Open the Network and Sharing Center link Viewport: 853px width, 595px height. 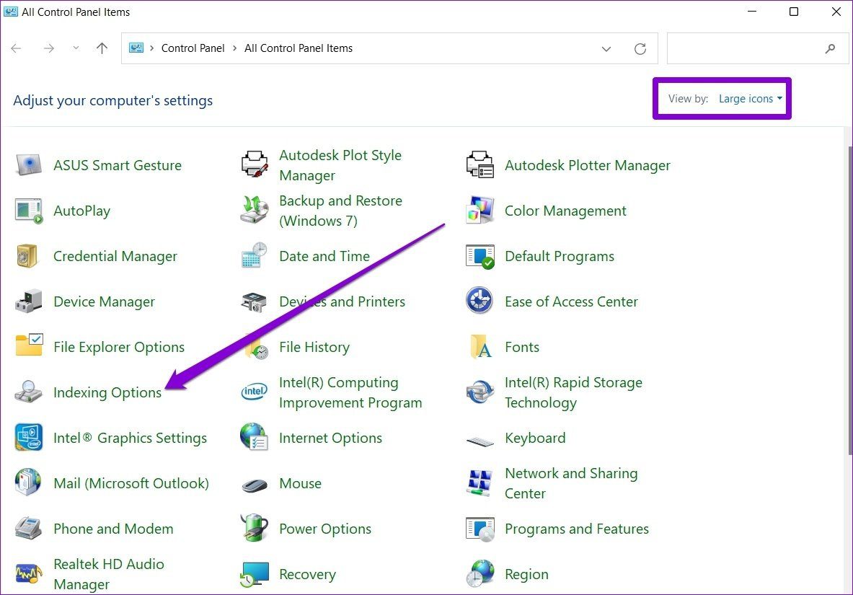click(x=570, y=483)
